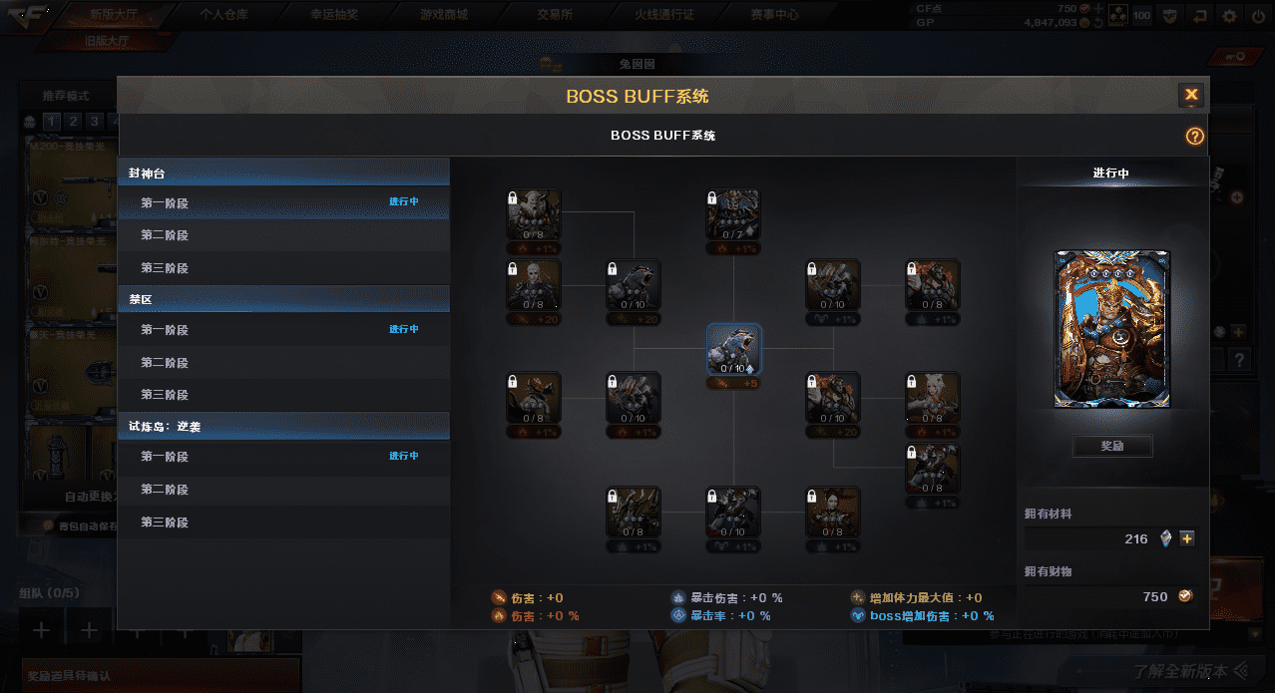Select the unlocked center bear node 0/10
This screenshot has height=693, width=1275.
click(733, 349)
